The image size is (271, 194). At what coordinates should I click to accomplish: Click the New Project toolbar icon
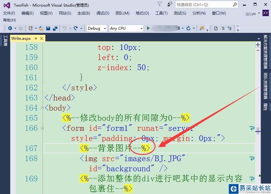(x=31, y=28)
